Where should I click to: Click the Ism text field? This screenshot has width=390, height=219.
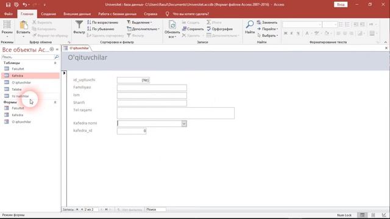click(x=152, y=96)
